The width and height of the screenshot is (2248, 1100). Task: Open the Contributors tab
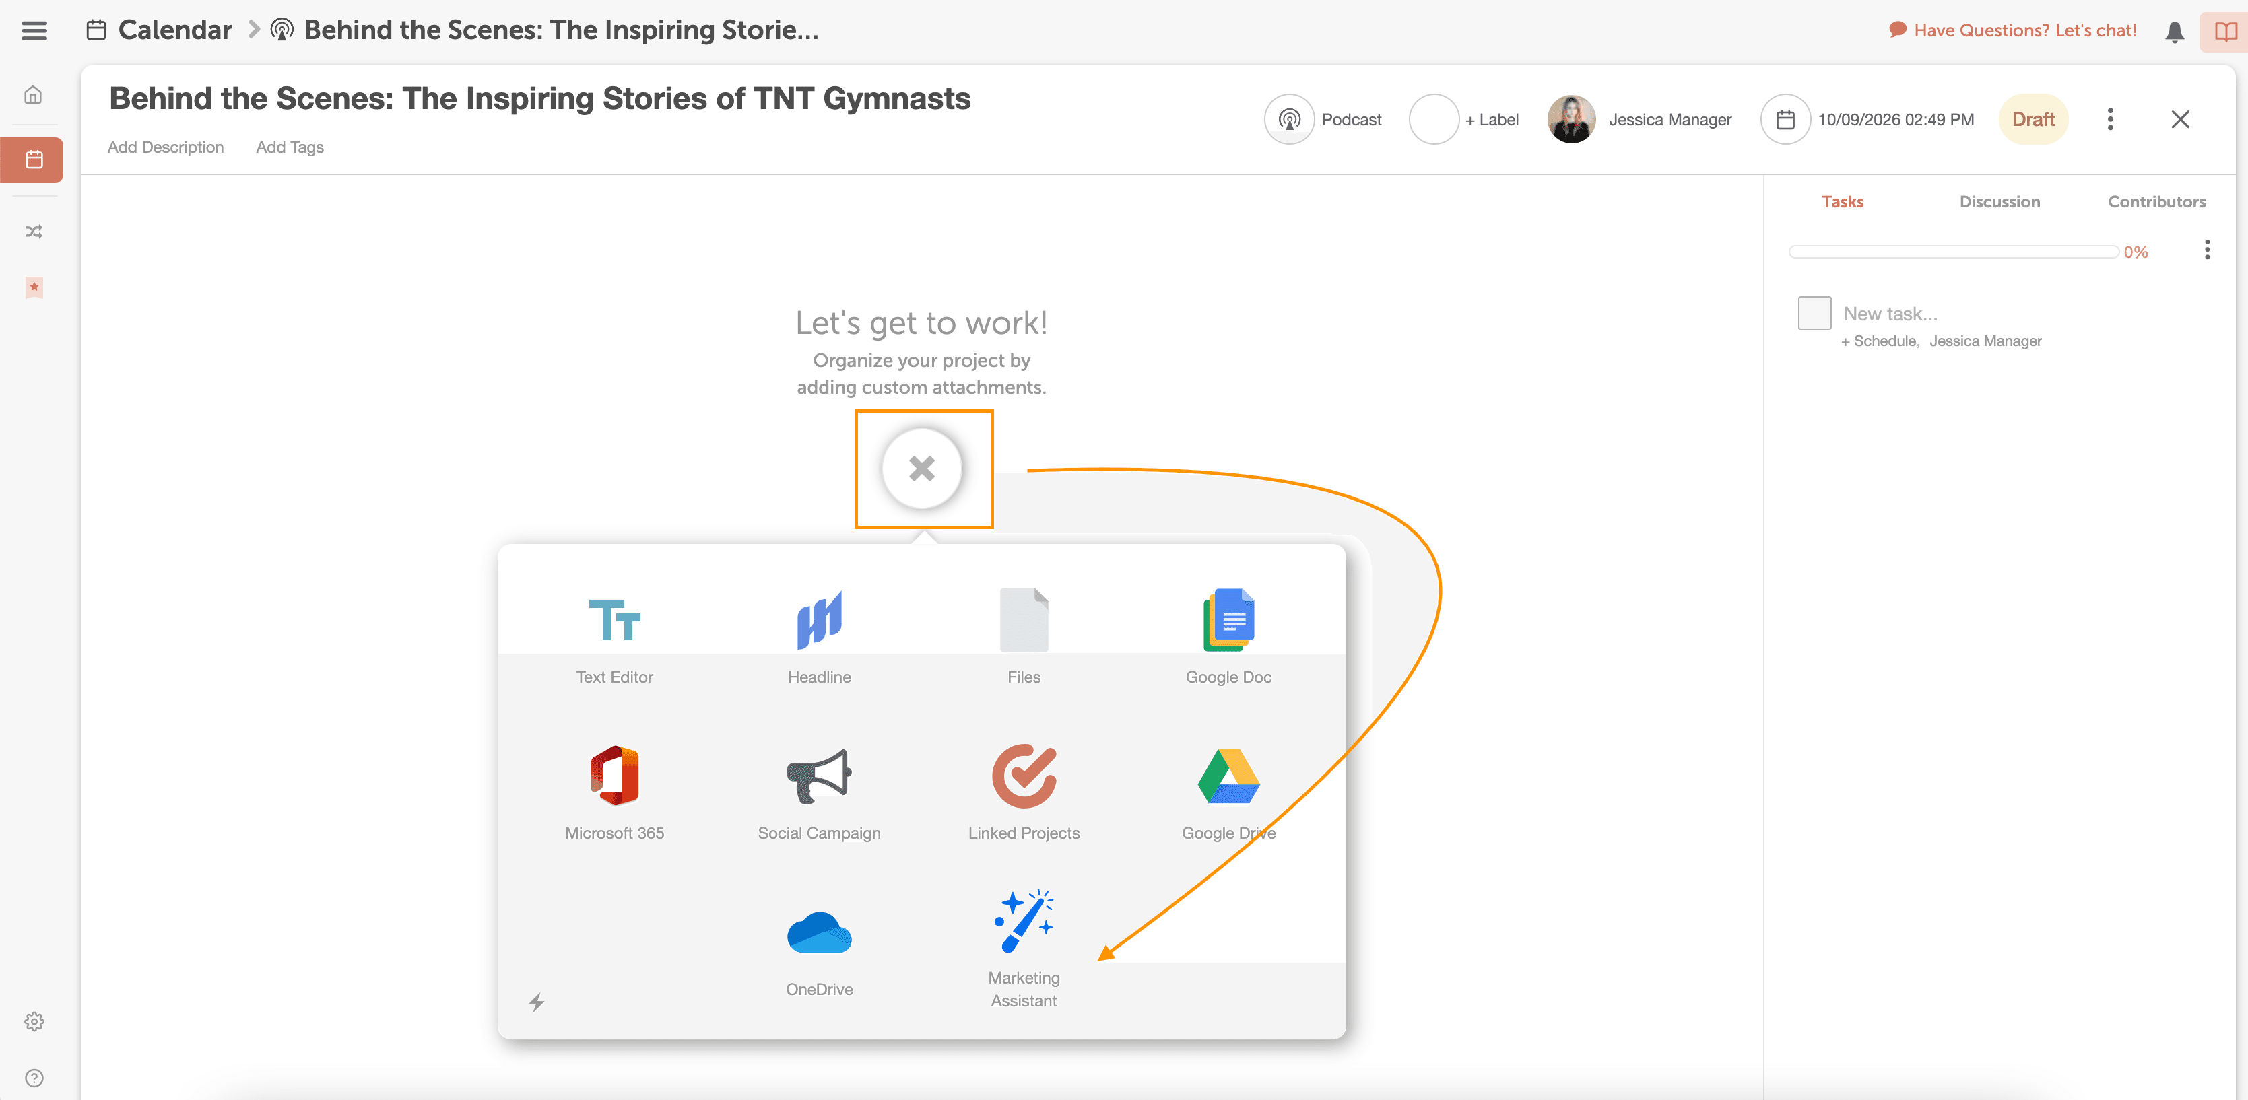[2156, 201]
